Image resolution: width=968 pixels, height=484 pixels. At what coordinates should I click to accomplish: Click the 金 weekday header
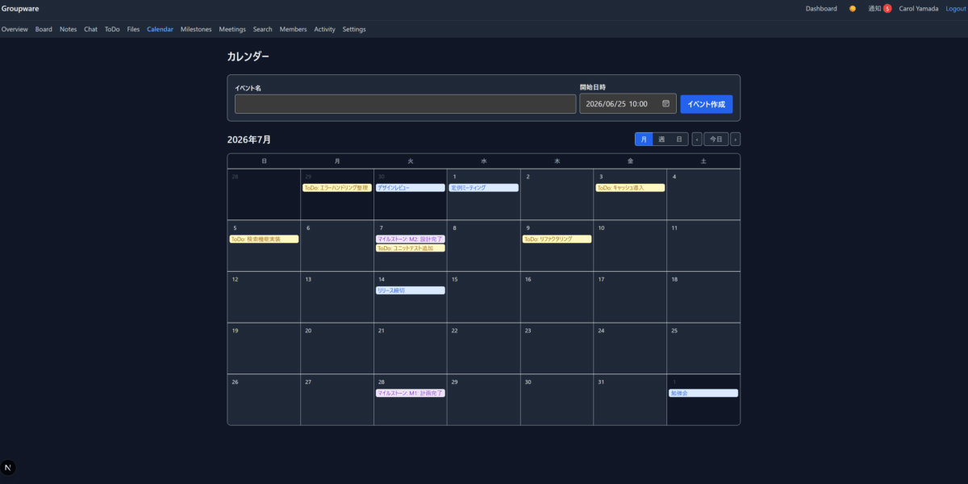point(630,161)
